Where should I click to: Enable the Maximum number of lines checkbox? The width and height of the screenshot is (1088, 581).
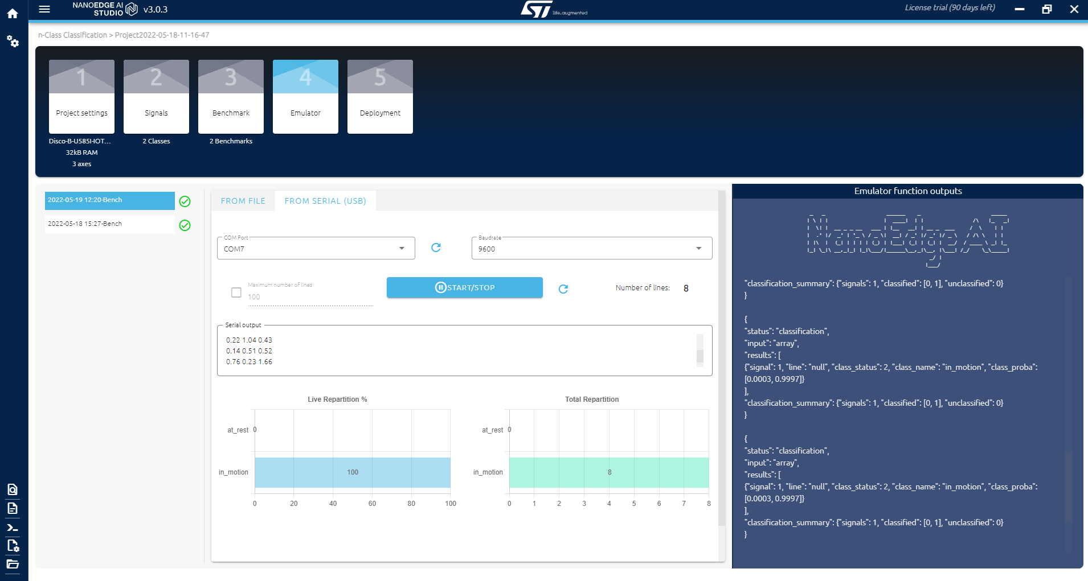[x=236, y=292]
